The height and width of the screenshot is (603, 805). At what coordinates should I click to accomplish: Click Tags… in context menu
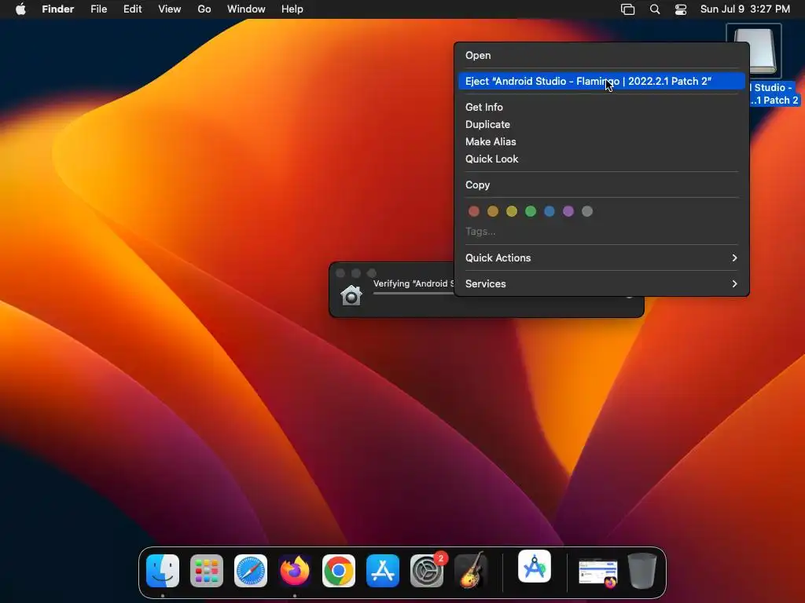pos(480,232)
